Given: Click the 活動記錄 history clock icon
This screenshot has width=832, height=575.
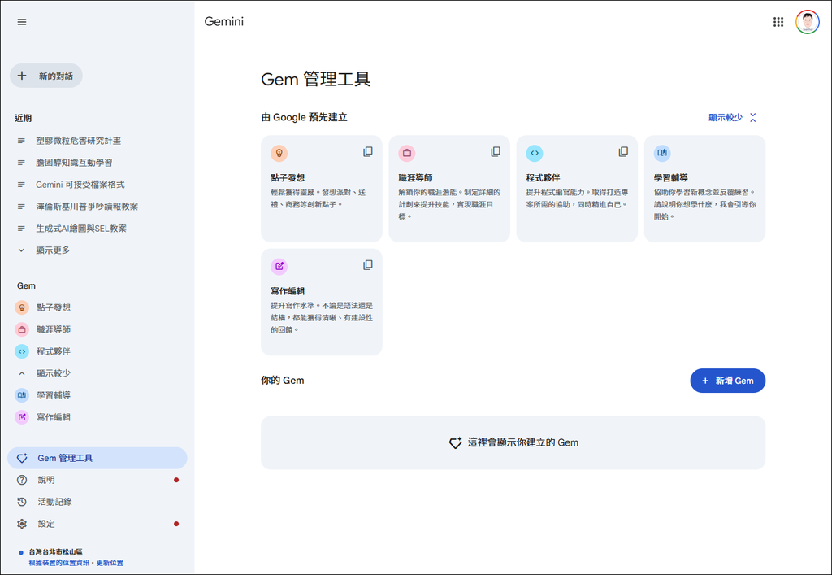Looking at the screenshot, I should click(22, 502).
